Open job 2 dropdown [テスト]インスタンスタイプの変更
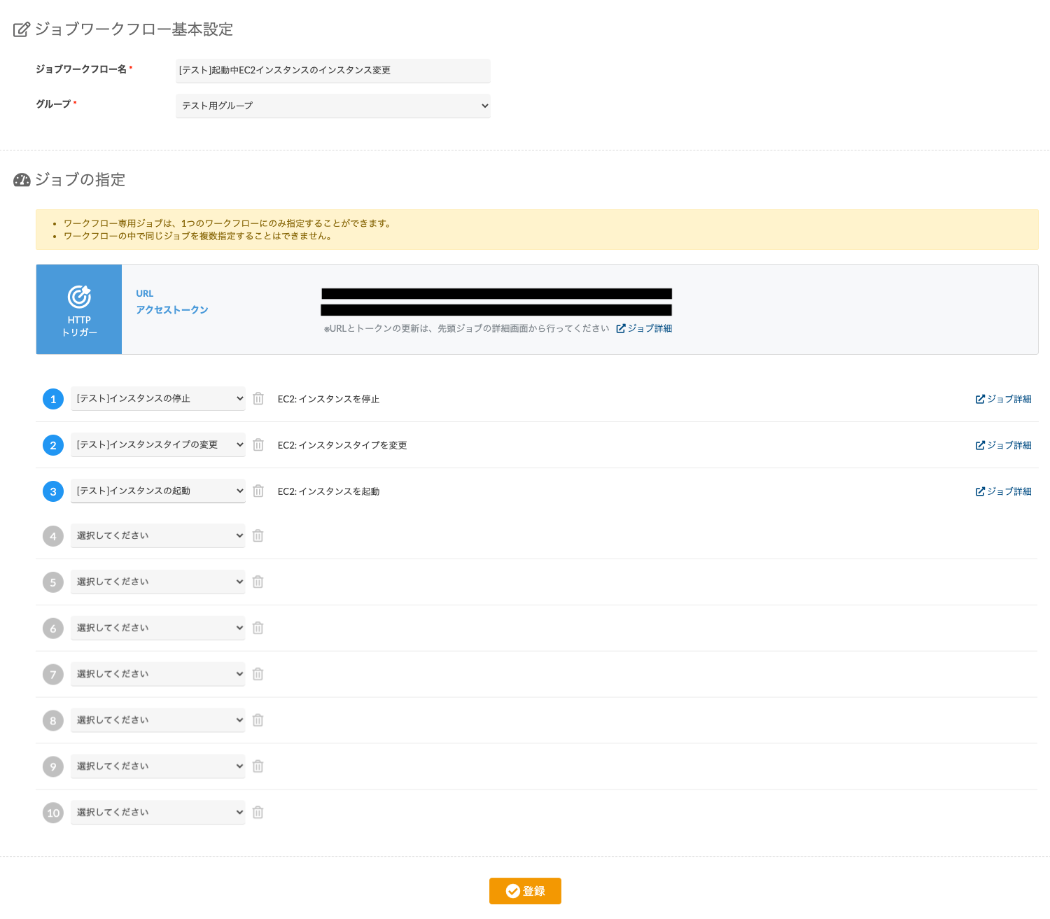Screen dimensions: 1050x919 [158, 444]
